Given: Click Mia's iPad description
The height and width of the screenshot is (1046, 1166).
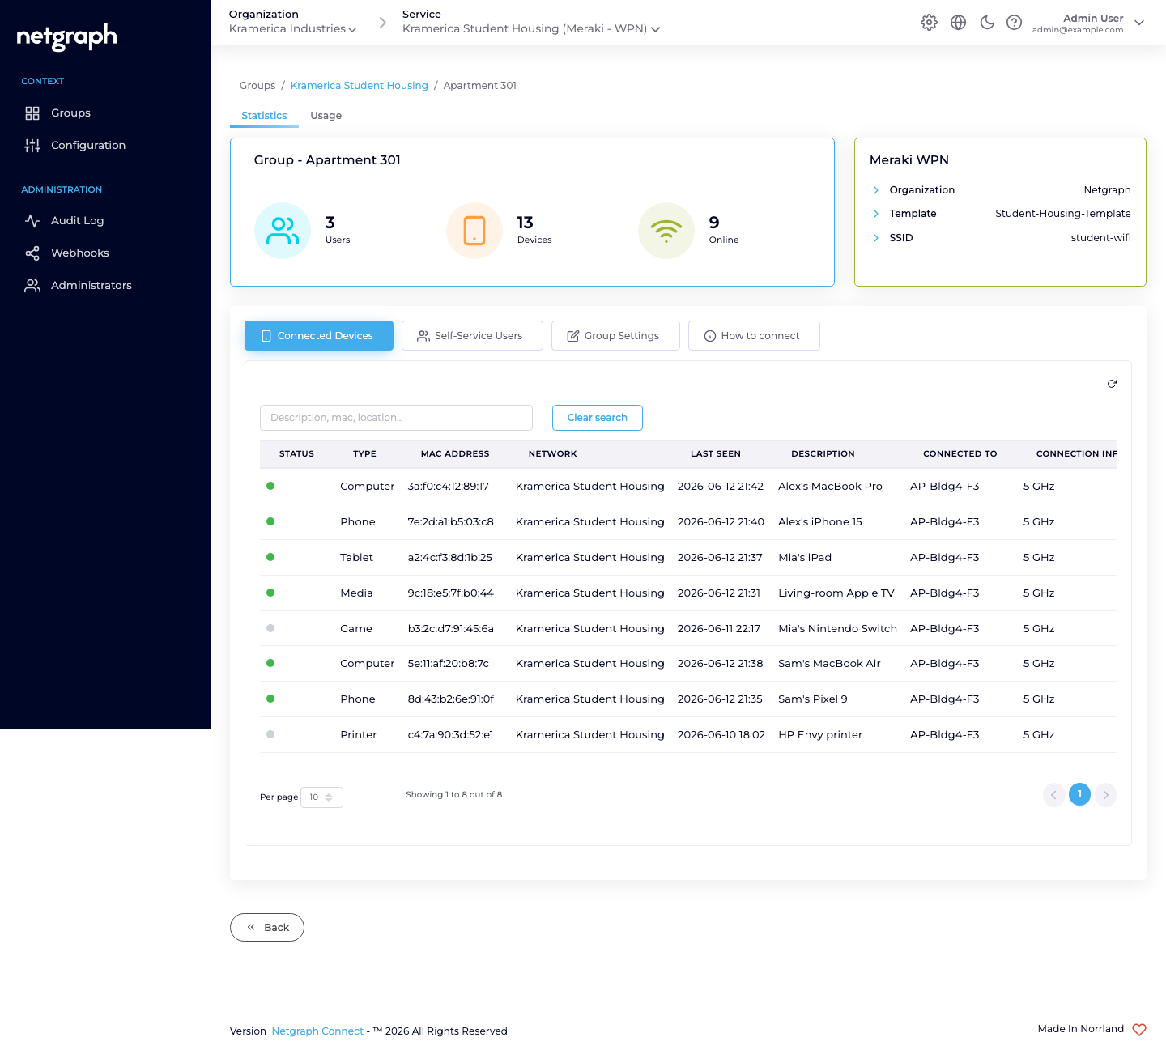Looking at the screenshot, I should [805, 558].
